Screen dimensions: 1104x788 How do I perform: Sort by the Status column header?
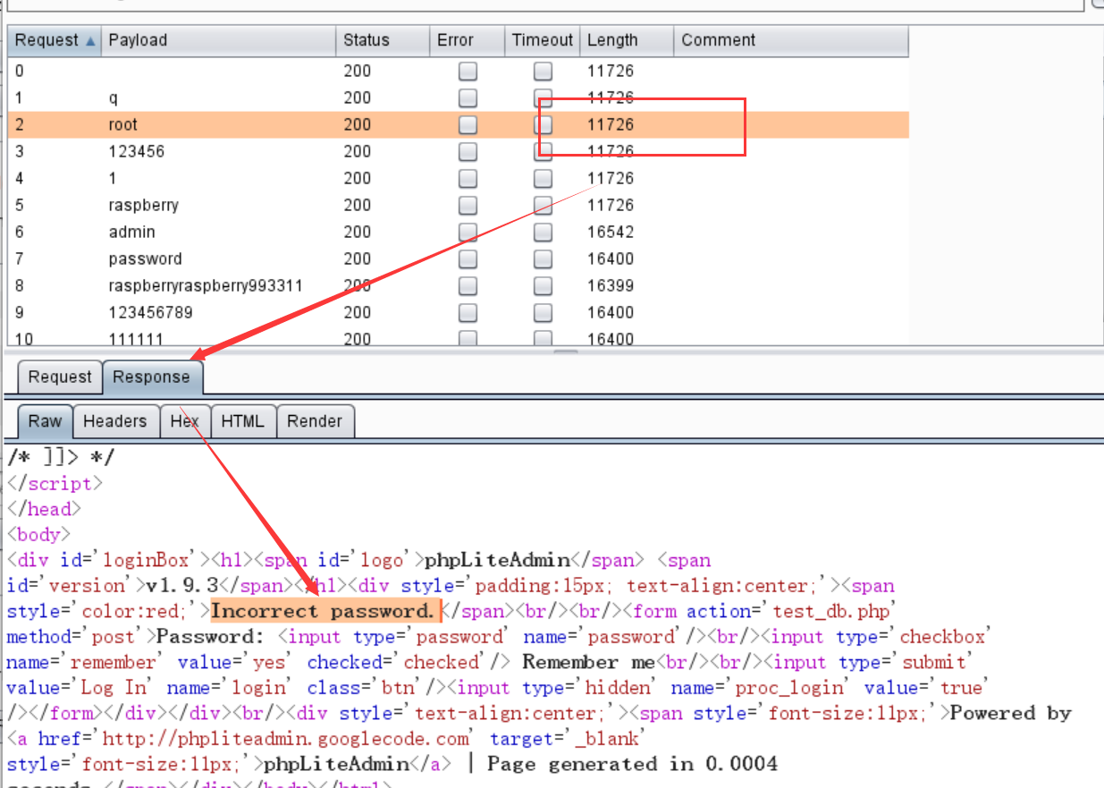pyautogui.click(x=383, y=40)
